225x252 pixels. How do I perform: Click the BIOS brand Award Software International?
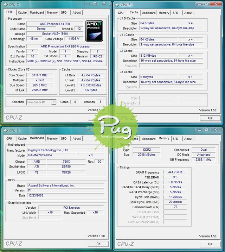point(65,185)
